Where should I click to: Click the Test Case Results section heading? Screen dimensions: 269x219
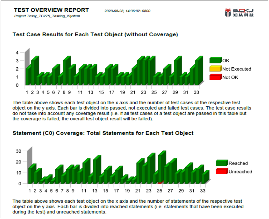(x=95, y=34)
